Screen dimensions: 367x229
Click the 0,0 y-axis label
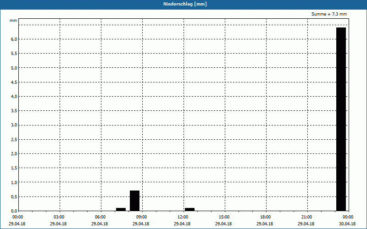click(14, 211)
